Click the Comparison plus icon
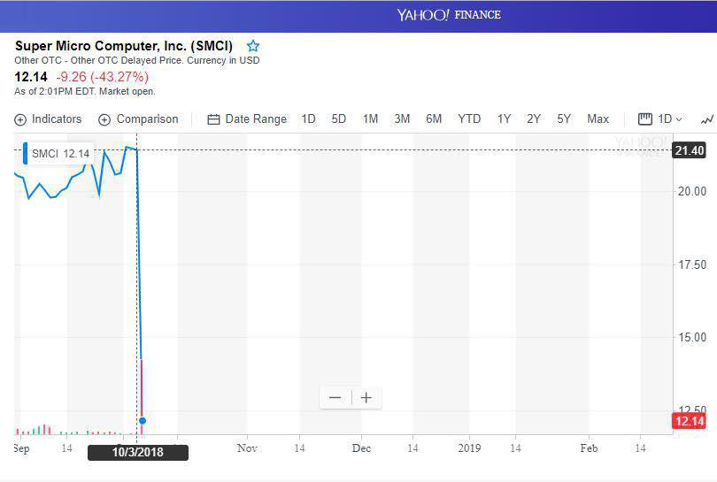This screenshot has height=482, width=717. pyautogui.click(x=104, y=119)
